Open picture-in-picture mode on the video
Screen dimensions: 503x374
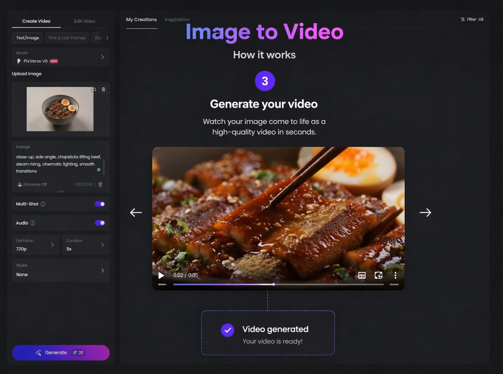(x=378, y=275)
